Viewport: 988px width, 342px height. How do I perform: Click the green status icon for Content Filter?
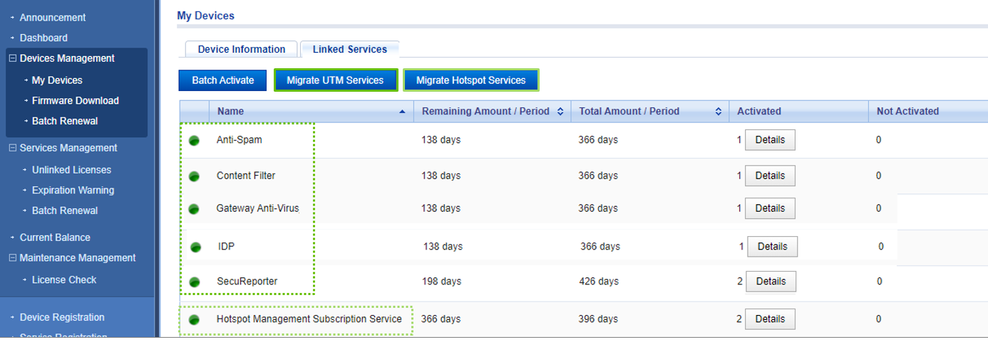point(194,176)
